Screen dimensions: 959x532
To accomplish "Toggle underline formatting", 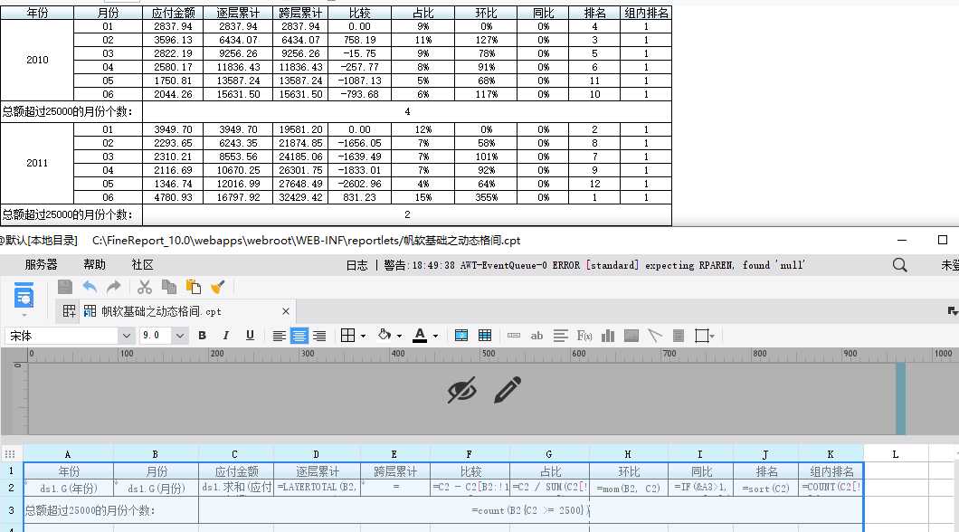I will (250, 336).
